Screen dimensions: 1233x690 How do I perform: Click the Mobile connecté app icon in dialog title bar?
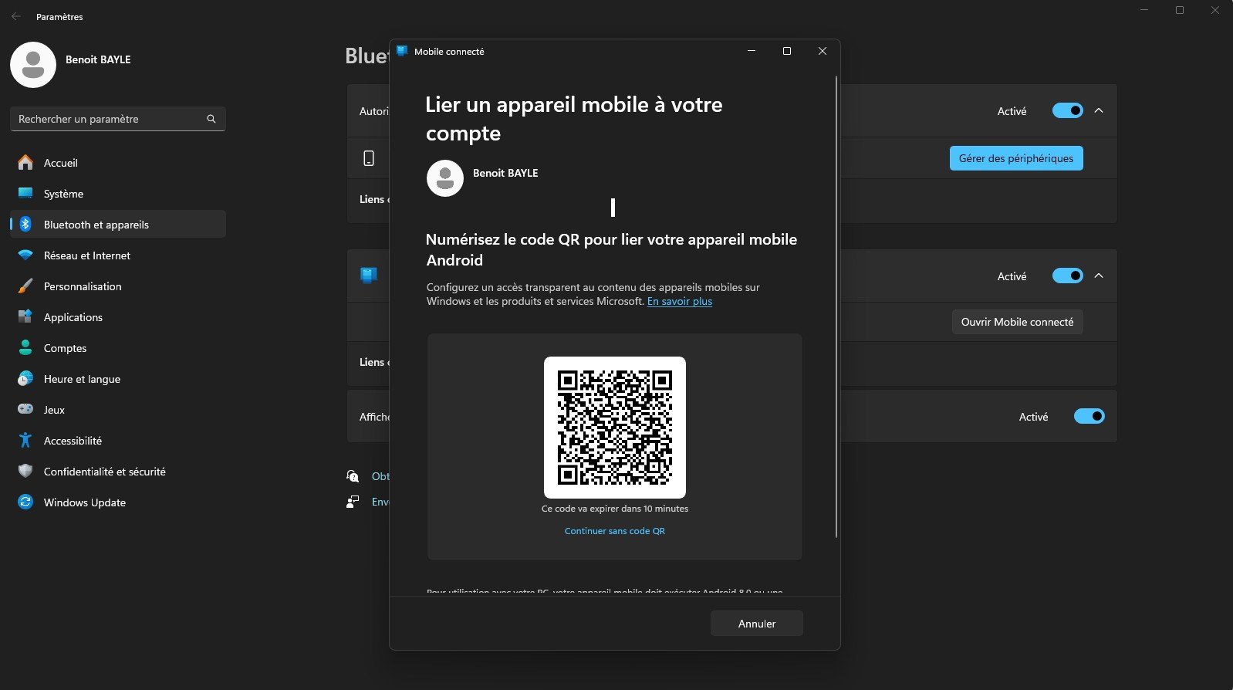pyautogui.click(x=402, y=52)
